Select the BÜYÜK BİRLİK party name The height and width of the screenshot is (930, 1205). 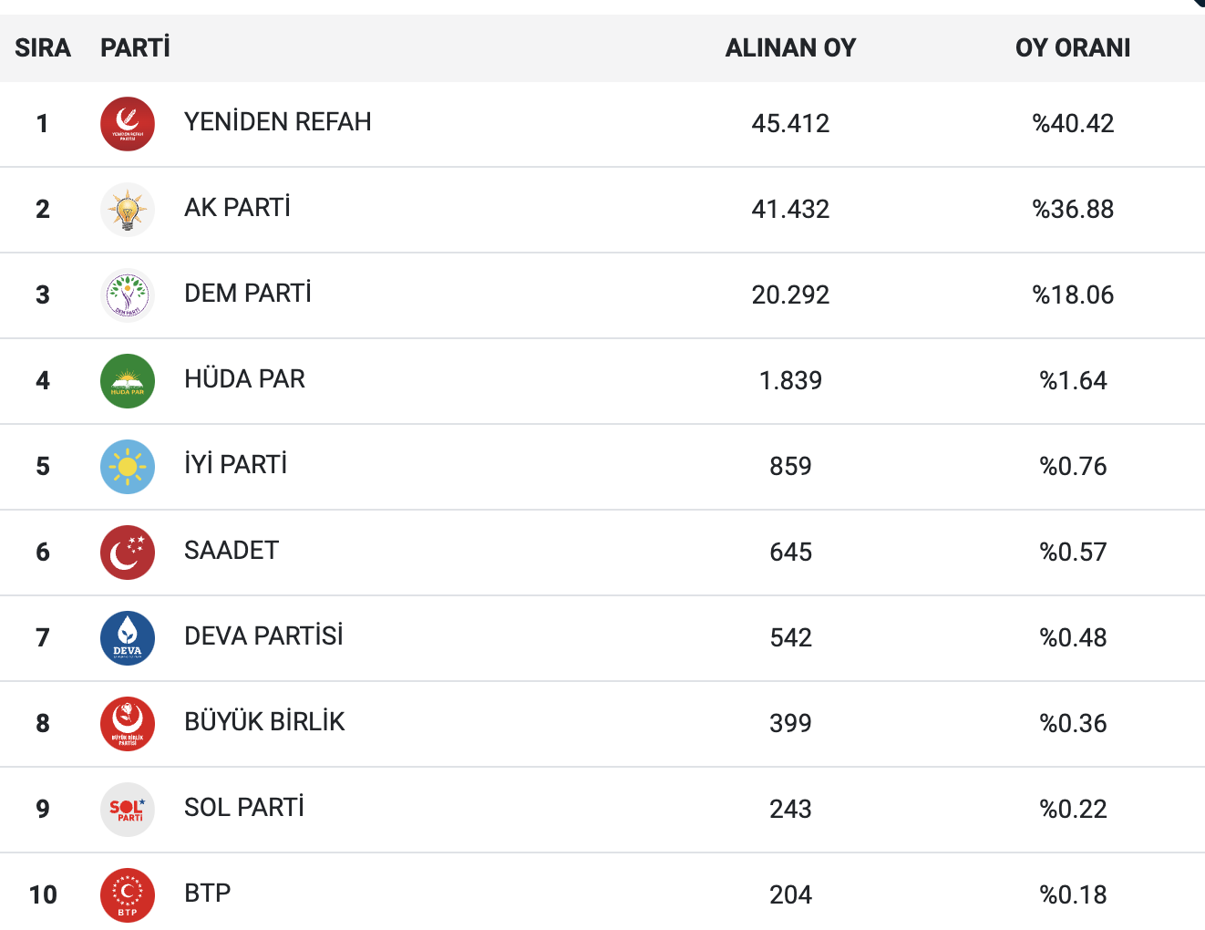click(264, 722)
